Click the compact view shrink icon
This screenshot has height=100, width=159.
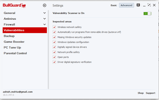coord(149,5)
